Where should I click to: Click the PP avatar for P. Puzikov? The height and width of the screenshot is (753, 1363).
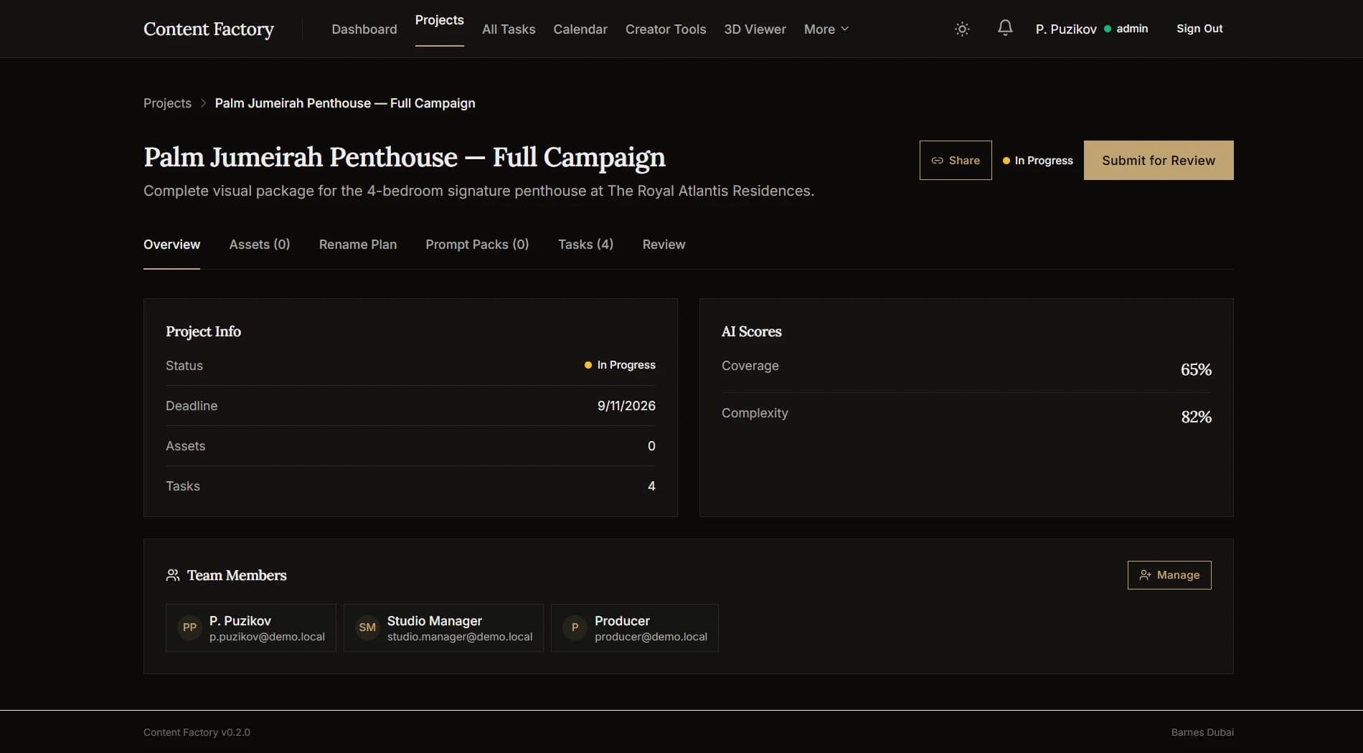click(x=189, y=627)
